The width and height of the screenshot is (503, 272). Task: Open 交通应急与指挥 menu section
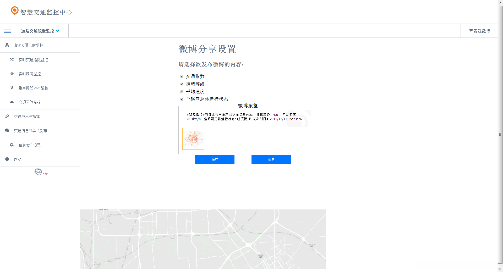(x=40, y=116)
